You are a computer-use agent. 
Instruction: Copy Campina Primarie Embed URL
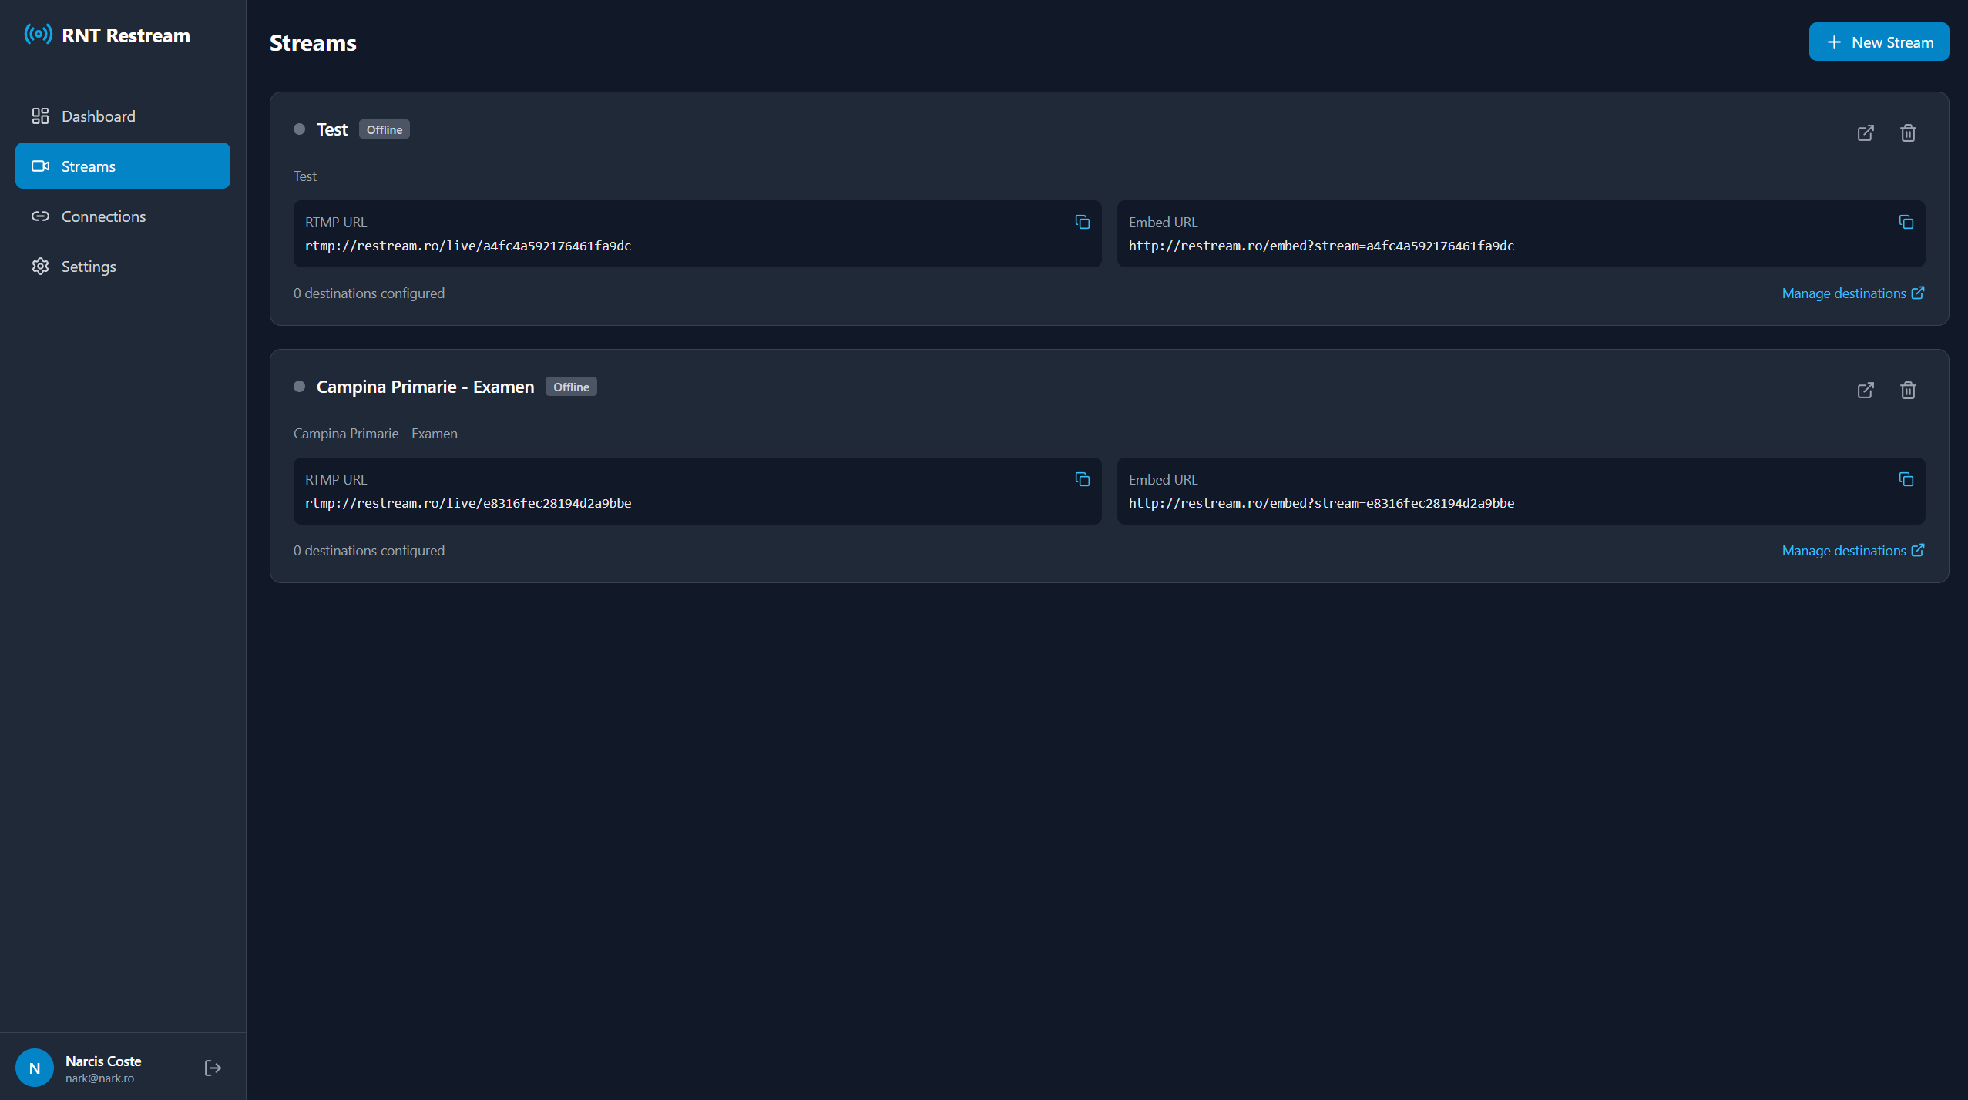click(1906, 480)
